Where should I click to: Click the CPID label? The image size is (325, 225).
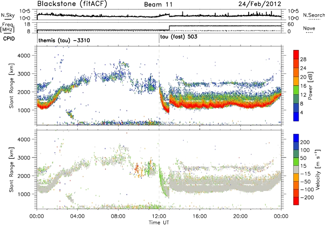click(x=9, y=39)
